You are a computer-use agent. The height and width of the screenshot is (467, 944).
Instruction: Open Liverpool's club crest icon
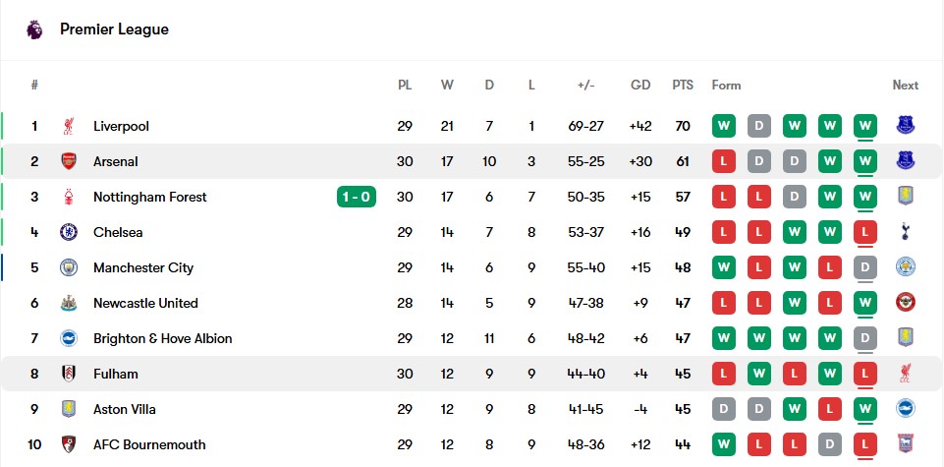point(69,126)
